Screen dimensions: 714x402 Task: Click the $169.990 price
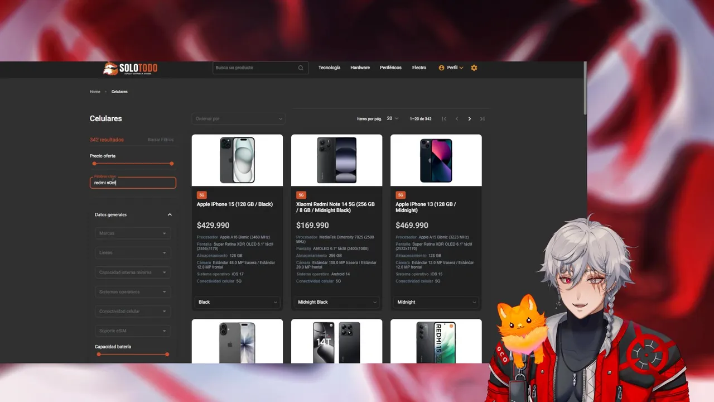coord(312,226)
